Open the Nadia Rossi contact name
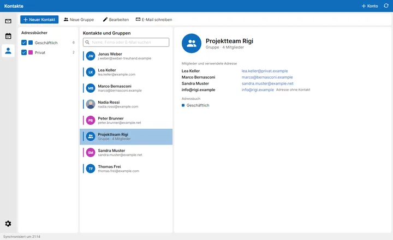The image size is (393, 240). tap(109, 102)
